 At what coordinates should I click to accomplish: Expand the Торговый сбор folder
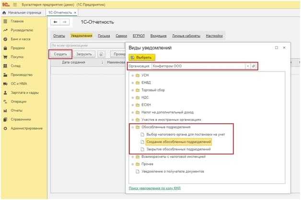tap(132, 90)
